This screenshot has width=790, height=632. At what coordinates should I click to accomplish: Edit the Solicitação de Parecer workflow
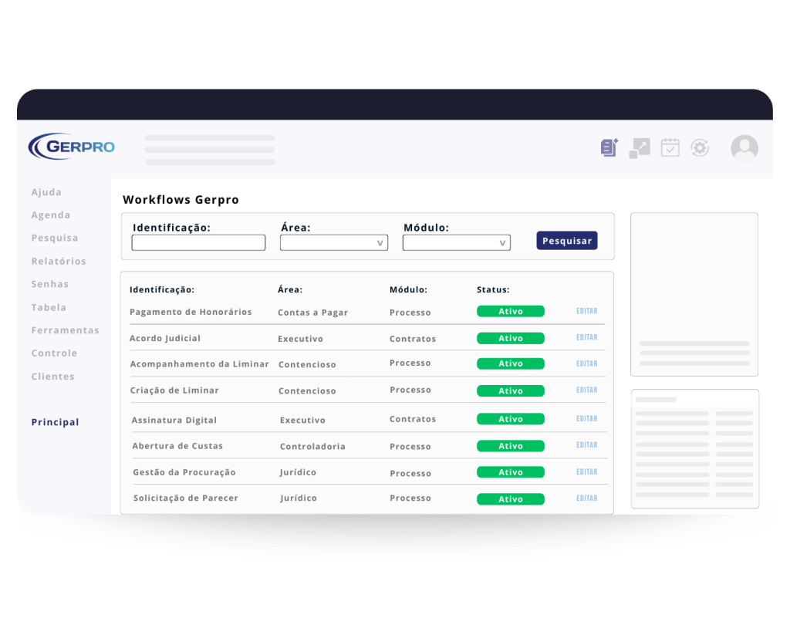tap(586, 499)
